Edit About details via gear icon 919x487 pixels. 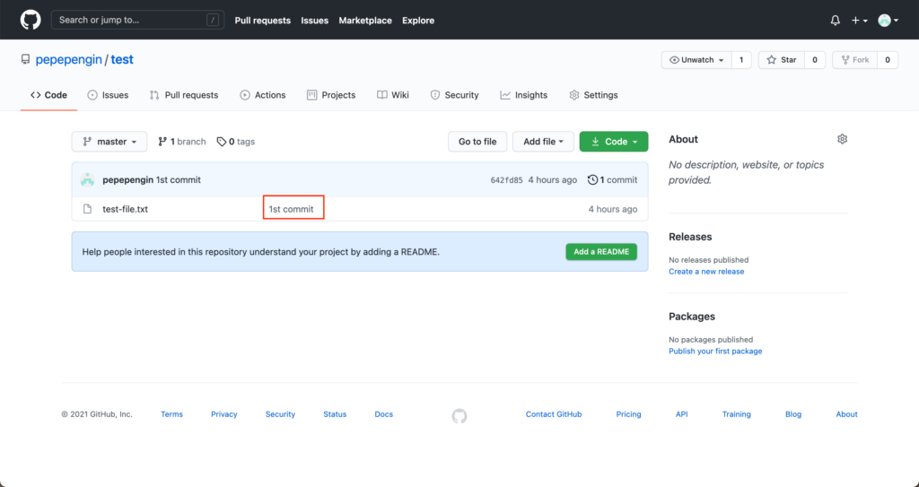tap(842, 139)
